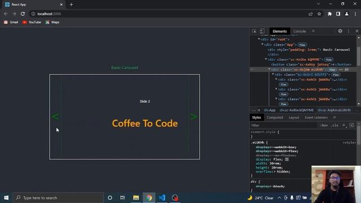Open the browser side panel icon
The image size is (361, 203).
[x=338, y=14]
